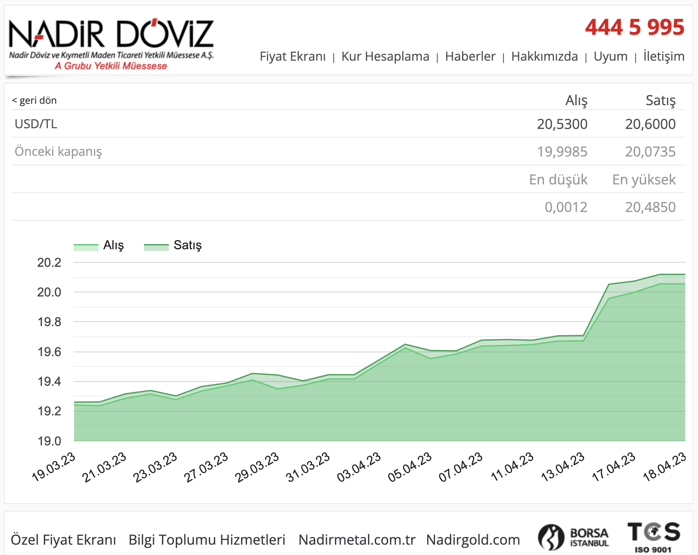Go to Haberler section
The image size is (698, 555).
coord(470,56)
